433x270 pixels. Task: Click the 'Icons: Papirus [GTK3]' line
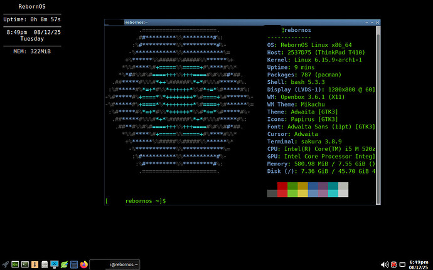tap(302, 120)
